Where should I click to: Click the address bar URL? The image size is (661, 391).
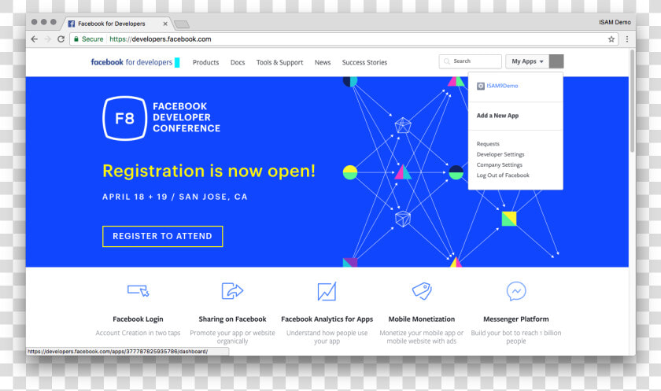pyautogui.click(x=161, y=39)
